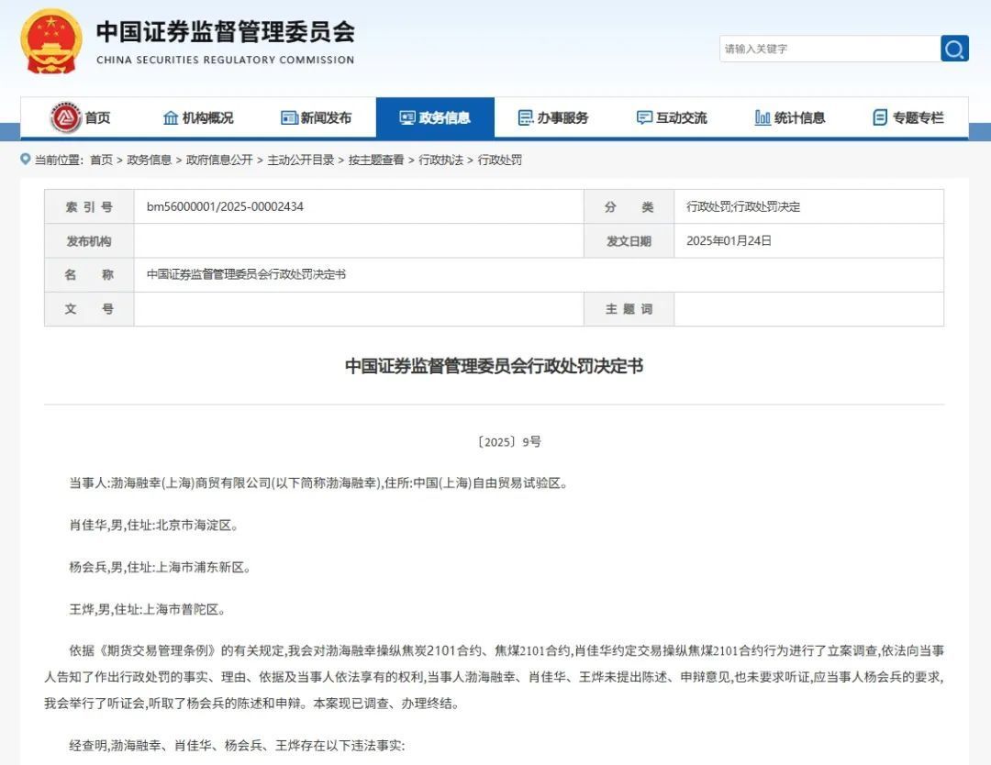The image size is (991, 765).
Task: Click the chat icon beside 互动交流
Action: point(642,116)
